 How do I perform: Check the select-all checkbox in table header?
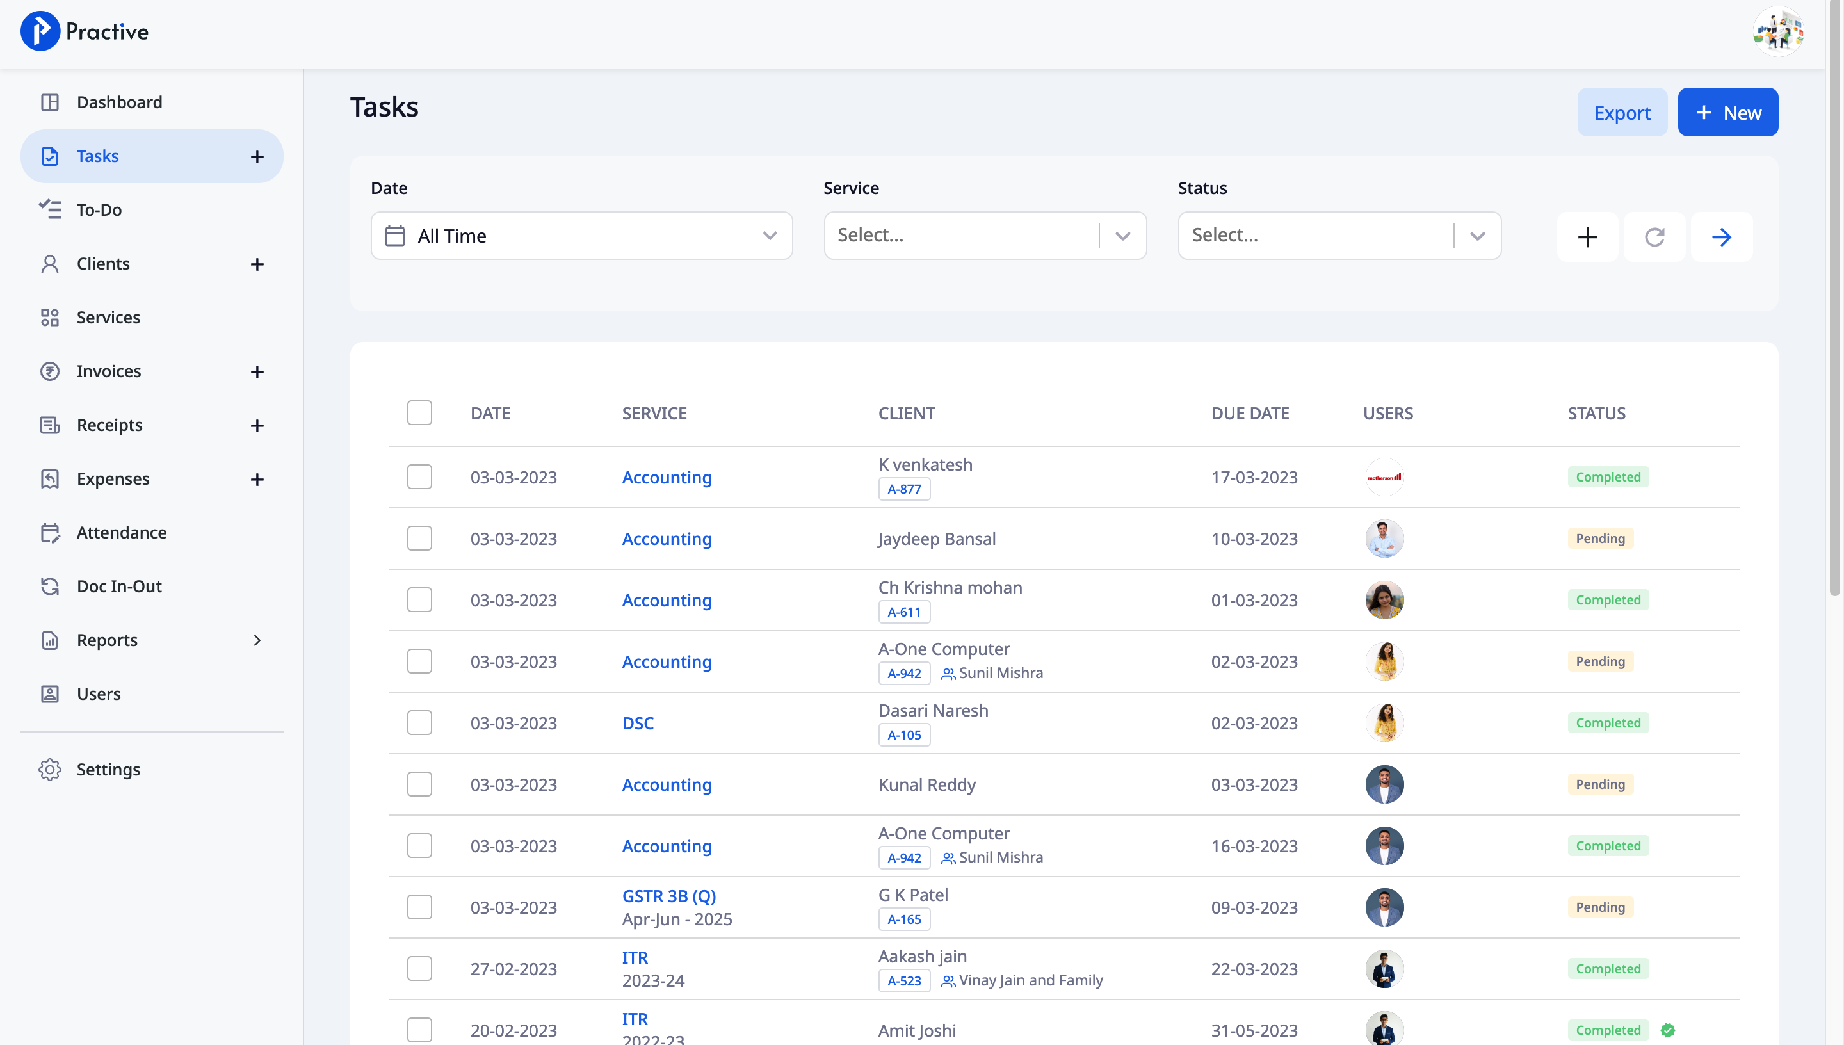(420, 413)
